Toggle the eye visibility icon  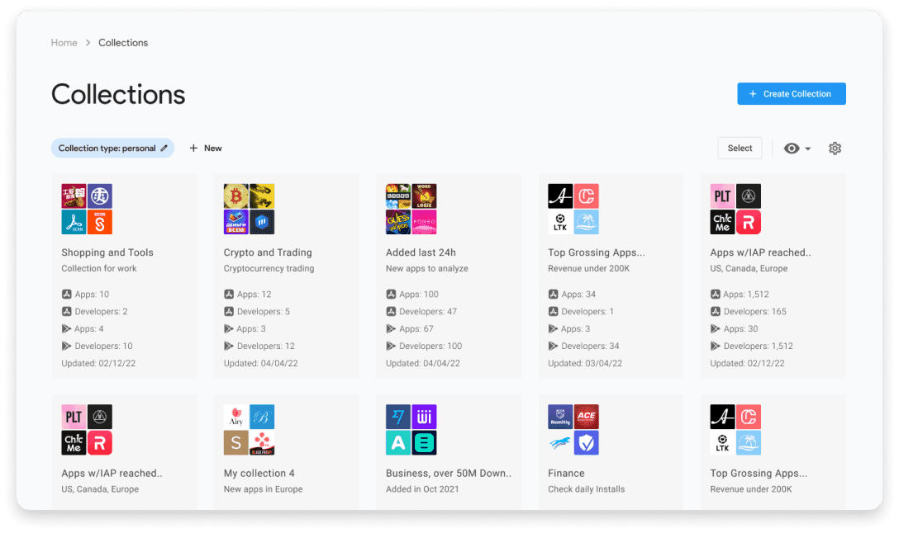(x=792, y=149)
